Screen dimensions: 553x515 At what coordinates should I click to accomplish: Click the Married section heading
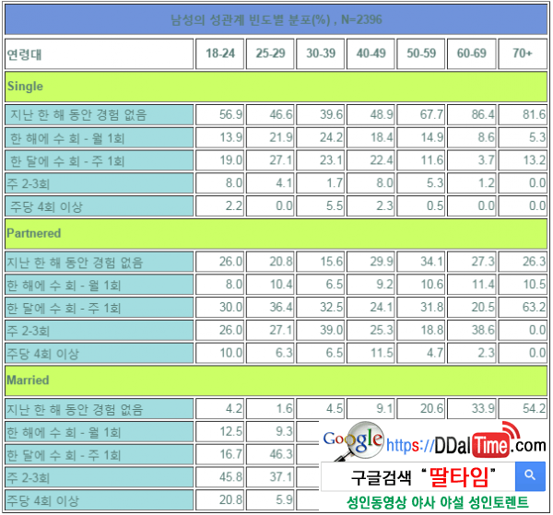[276, 380]
